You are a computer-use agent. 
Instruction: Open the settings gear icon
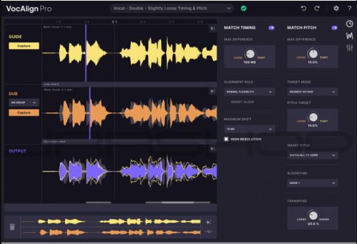(x=336, y=9)
